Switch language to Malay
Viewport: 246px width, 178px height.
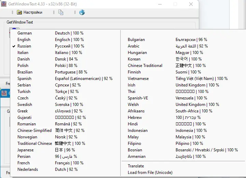click(183, 137)
